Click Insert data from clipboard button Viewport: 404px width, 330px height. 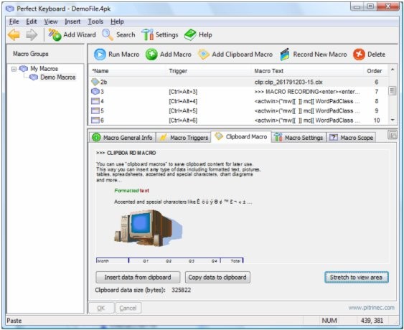(138, 277)
